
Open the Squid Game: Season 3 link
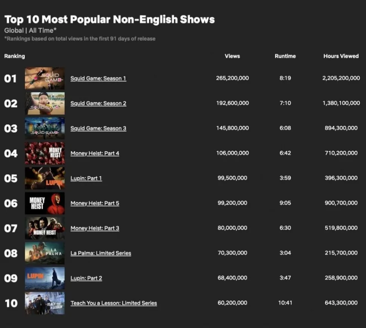click(x=98, y=128)
